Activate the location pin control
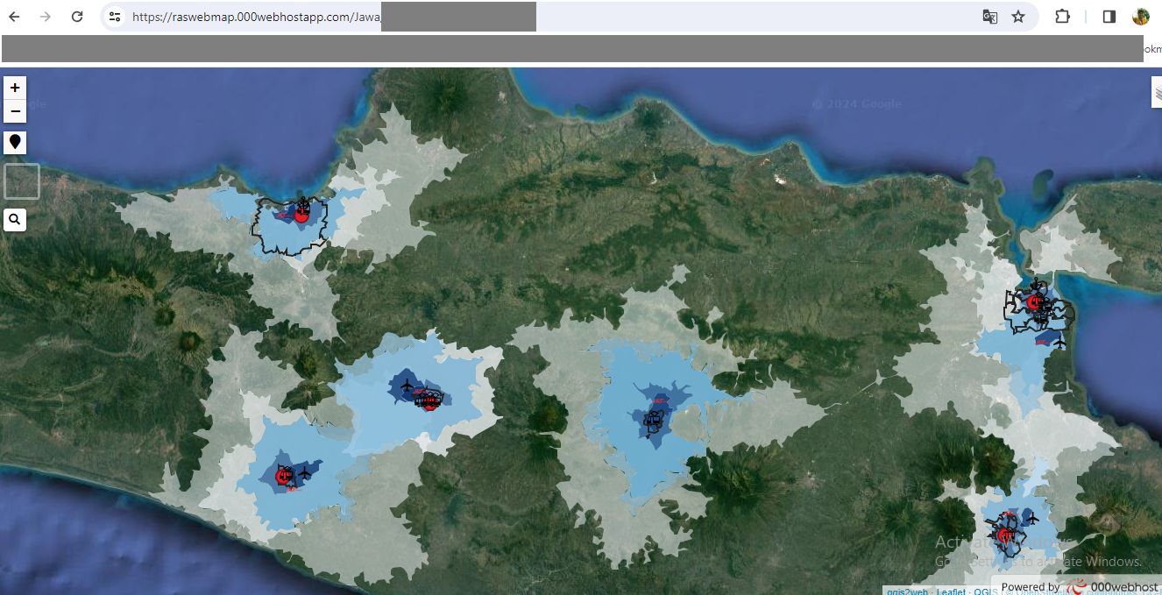1162x595 pixels. point(15,142)
